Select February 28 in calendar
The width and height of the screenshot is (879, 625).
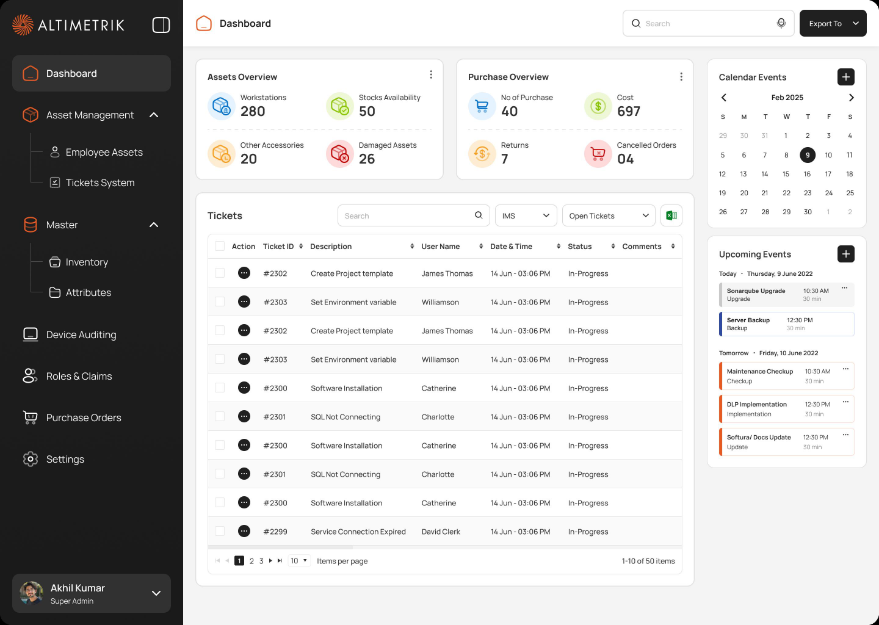[765, 212]
